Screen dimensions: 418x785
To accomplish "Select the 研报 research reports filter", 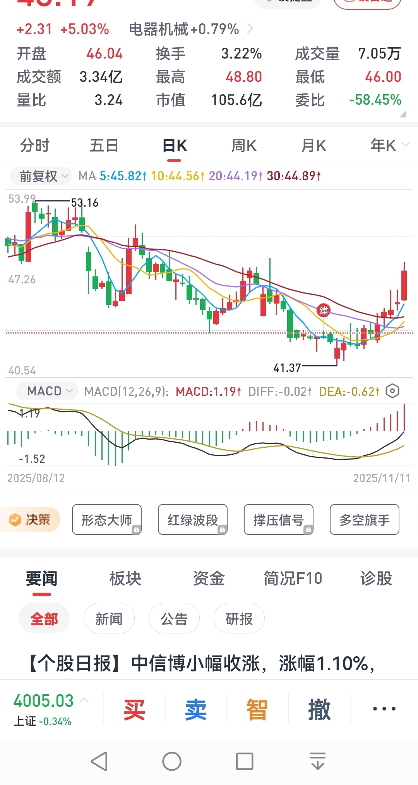I will (239, 619).
